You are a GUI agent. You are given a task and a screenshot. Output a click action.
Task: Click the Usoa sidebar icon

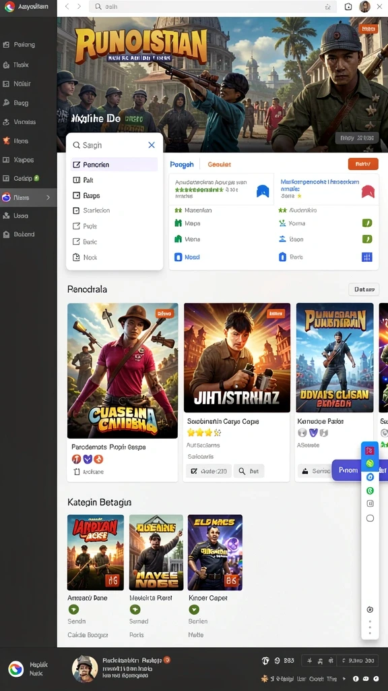6,216
